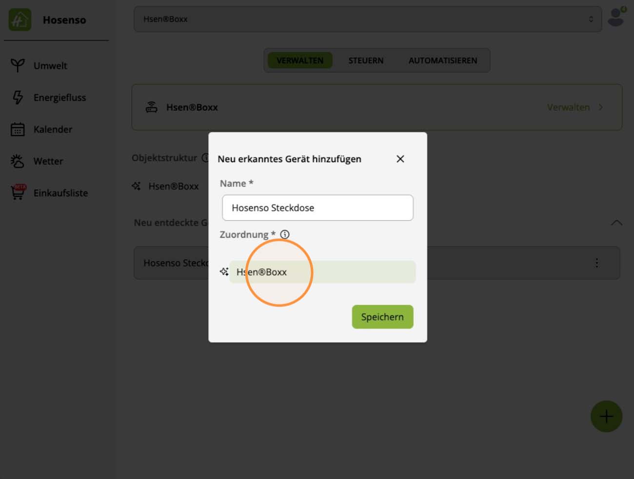
Task: Click the Einkaufsliste shopping cart icon
Action: pyautogui.click(x=18, y=192)
